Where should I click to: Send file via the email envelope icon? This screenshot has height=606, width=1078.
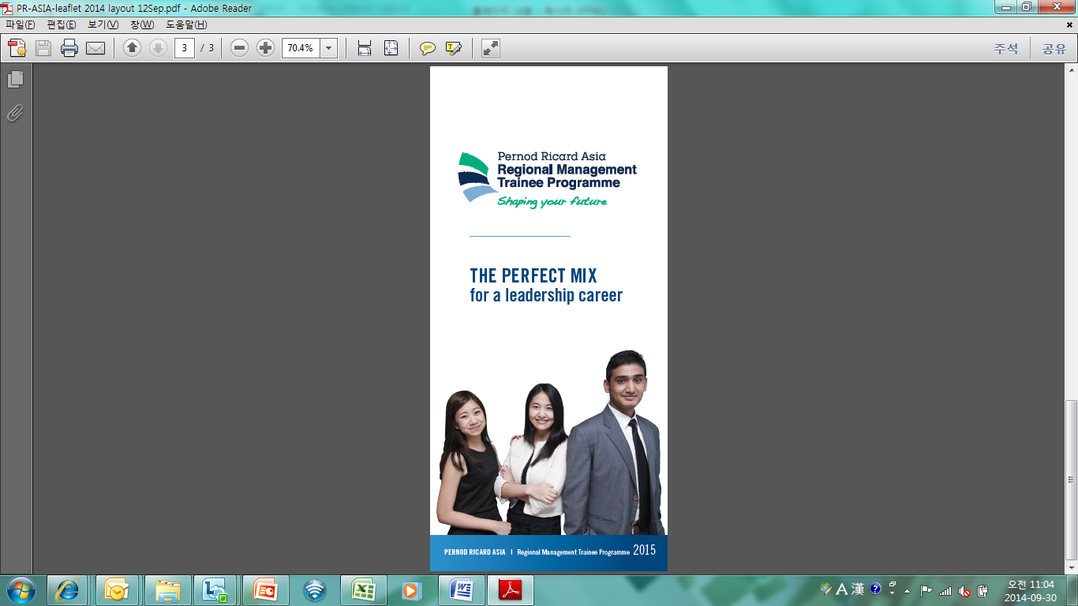[x=95, y=48]
